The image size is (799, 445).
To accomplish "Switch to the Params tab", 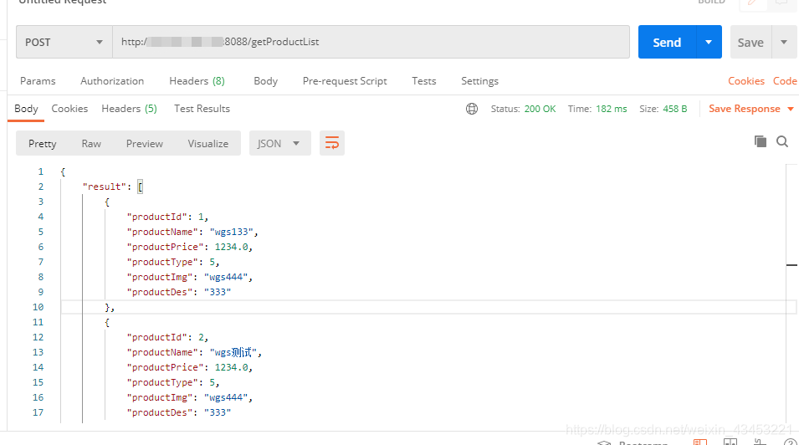I will pyautogui.click(x=38, y=81).
